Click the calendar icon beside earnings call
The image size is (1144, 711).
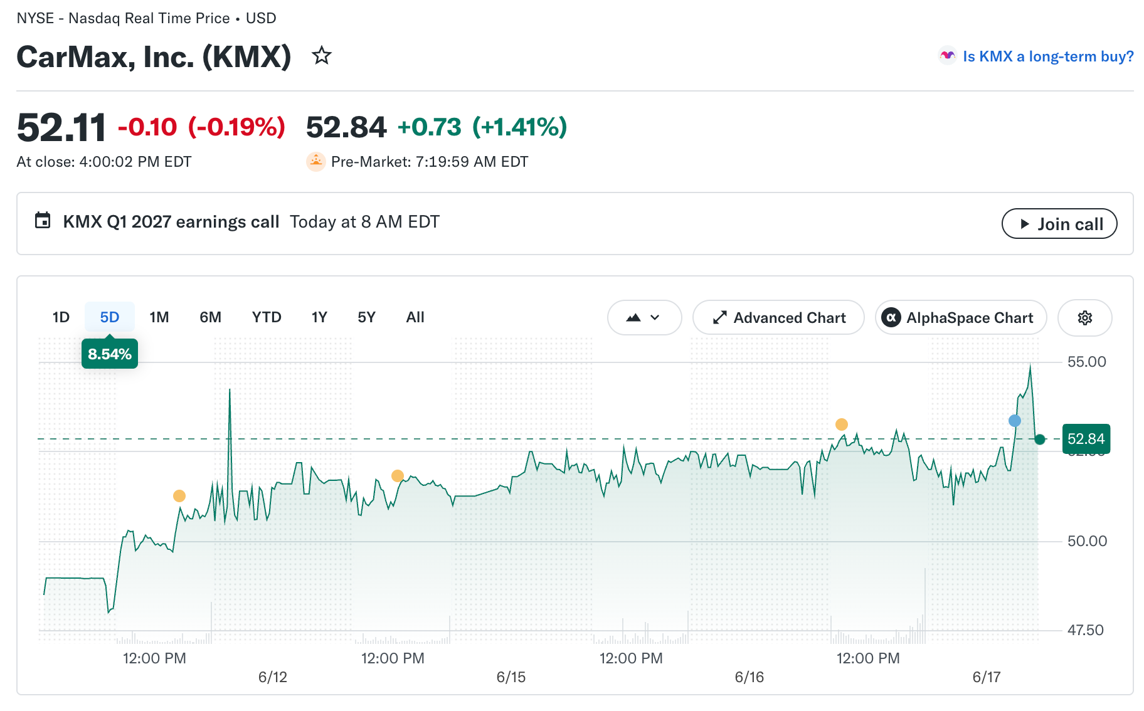[x=43, y=221]
